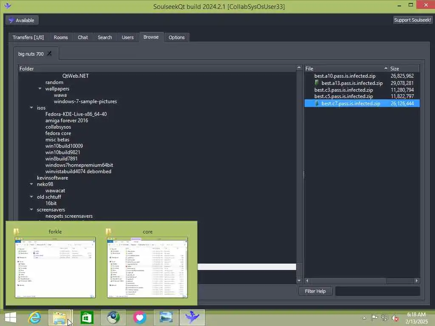Click the Filter Help button

tap(315, 291)
